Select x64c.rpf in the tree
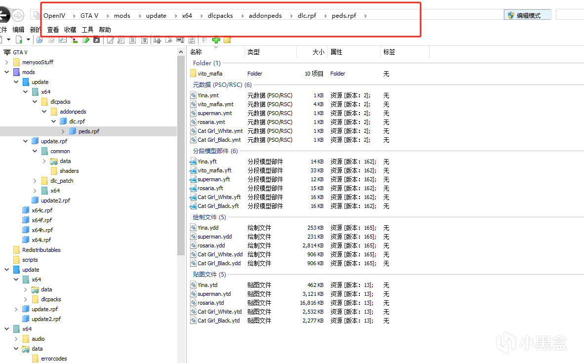 click(42, 210)
